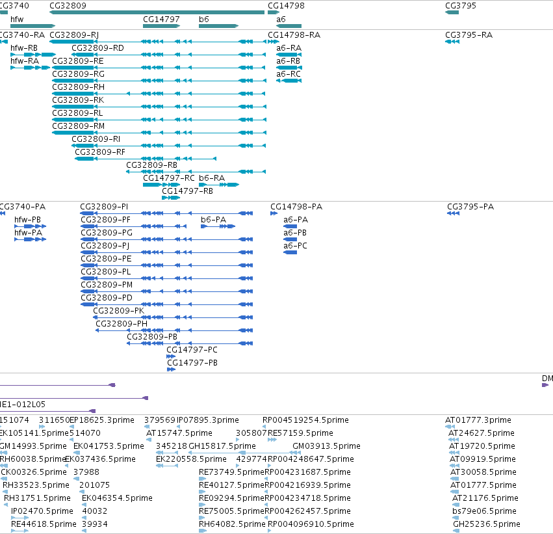Click EST RH64082.5prime label
This screenshot has width=553, height=534.
pos(232,524)
